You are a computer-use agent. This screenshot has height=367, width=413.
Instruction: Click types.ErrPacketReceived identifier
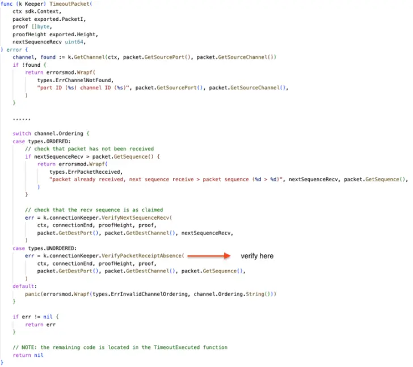(x=86, y=172)
